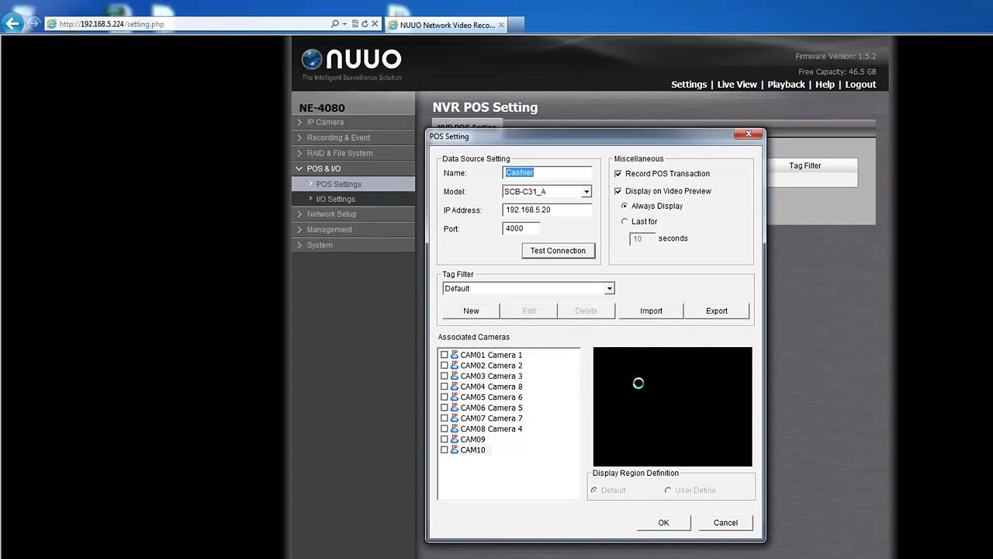This screenshot has width=993, height=559.
Task: Confirm the POS Setting dialog with OK
Action: [663, 523]
